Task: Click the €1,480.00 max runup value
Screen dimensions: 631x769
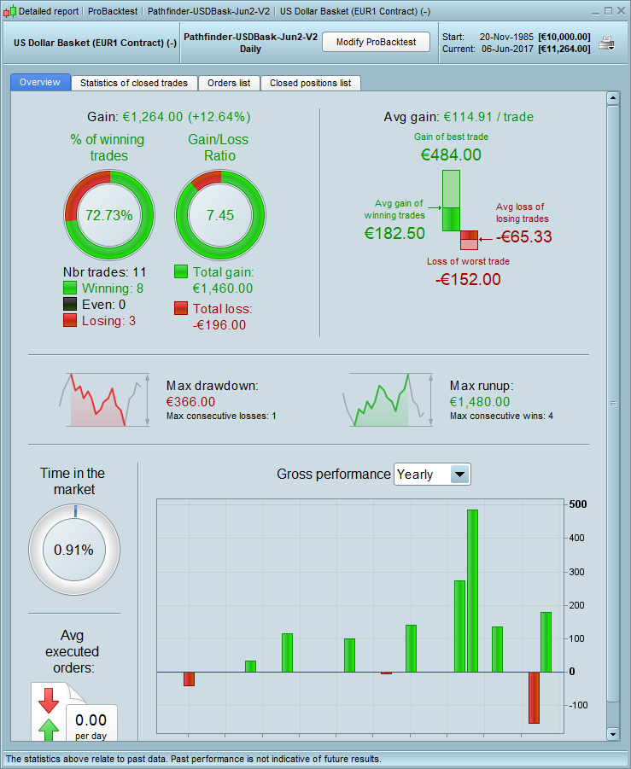Action: pos(480,402)
